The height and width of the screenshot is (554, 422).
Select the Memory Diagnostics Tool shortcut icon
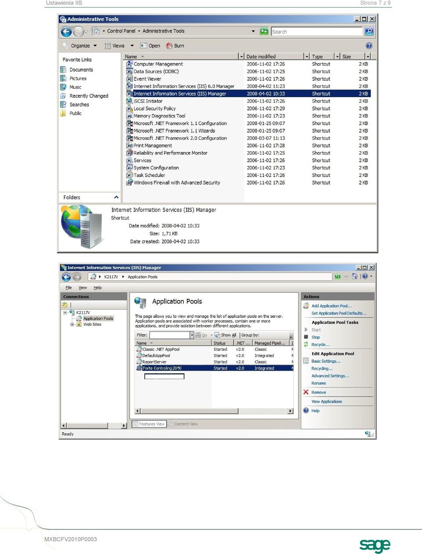(130, 116)
